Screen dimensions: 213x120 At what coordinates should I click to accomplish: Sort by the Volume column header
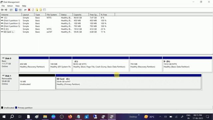[11, 15]
